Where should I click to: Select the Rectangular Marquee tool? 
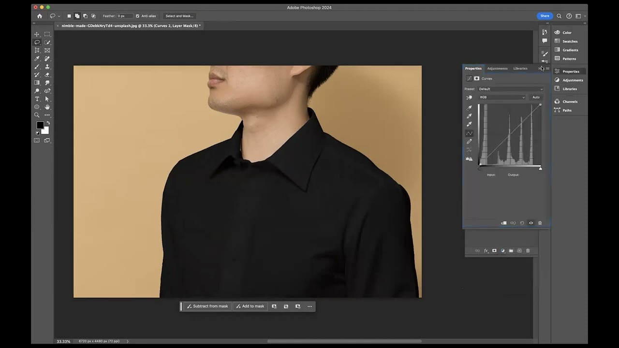click(x=47, y=34)
